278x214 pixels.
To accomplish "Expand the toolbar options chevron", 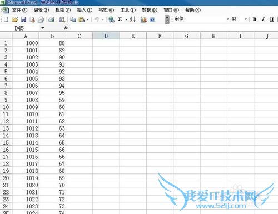I will tap(167, 19).
